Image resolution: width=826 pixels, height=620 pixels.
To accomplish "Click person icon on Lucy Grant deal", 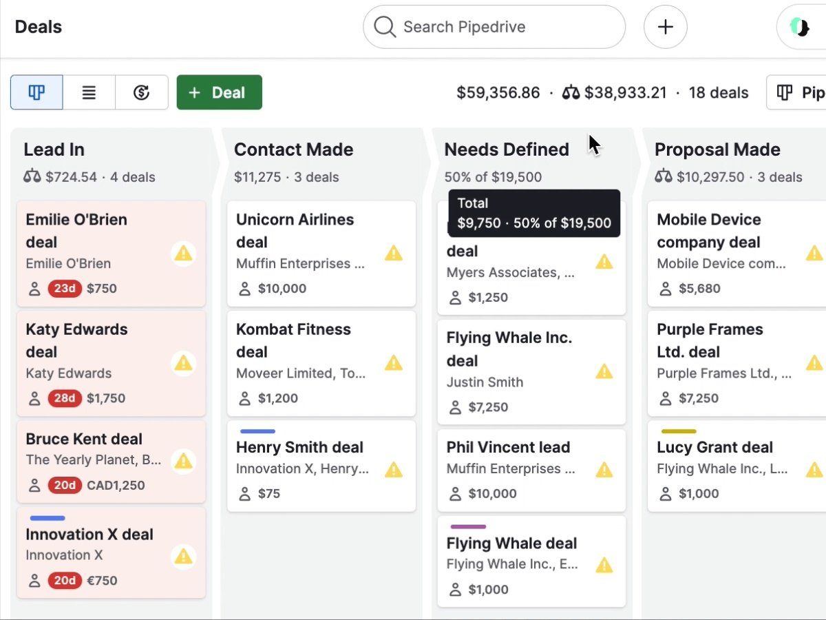I will [x=666, y=494].
